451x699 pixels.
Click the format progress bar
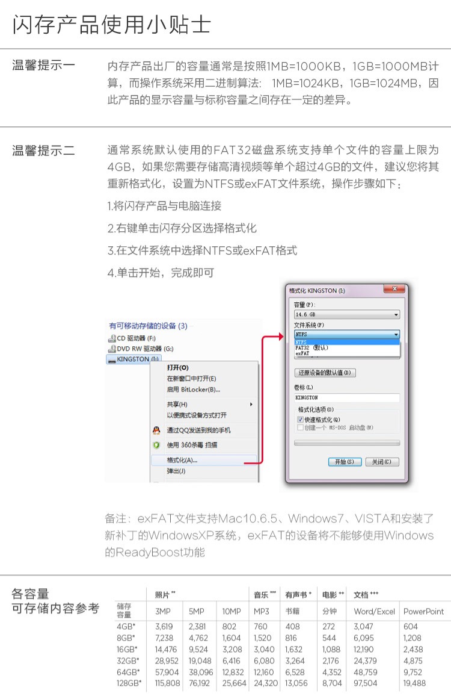(x=347, y=443)
